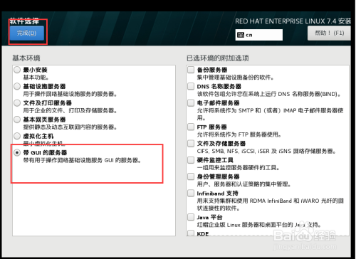Tick the 硬件监控工具 checkbox
Image resolution: width=356 pixels, height=259 pixels.
(191, 160)
